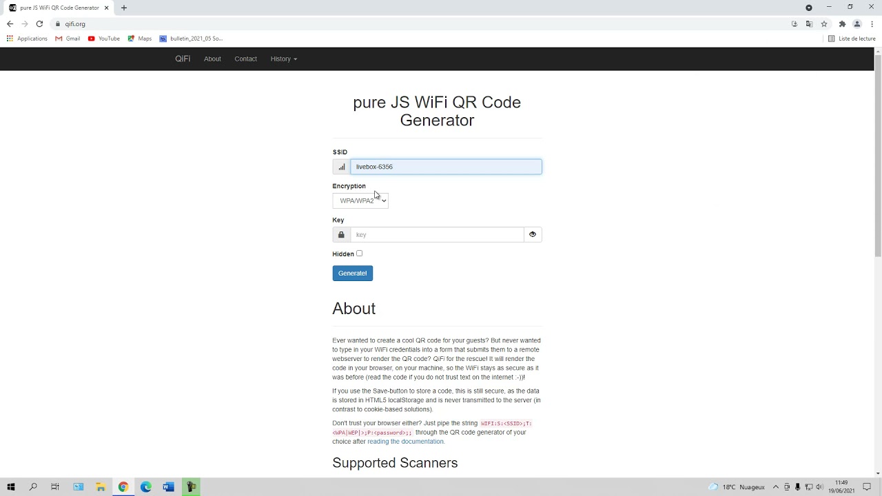Viewport: 882px width, 496px height.
Task: Open the Gmail bookmark
Action: [68, 39]
